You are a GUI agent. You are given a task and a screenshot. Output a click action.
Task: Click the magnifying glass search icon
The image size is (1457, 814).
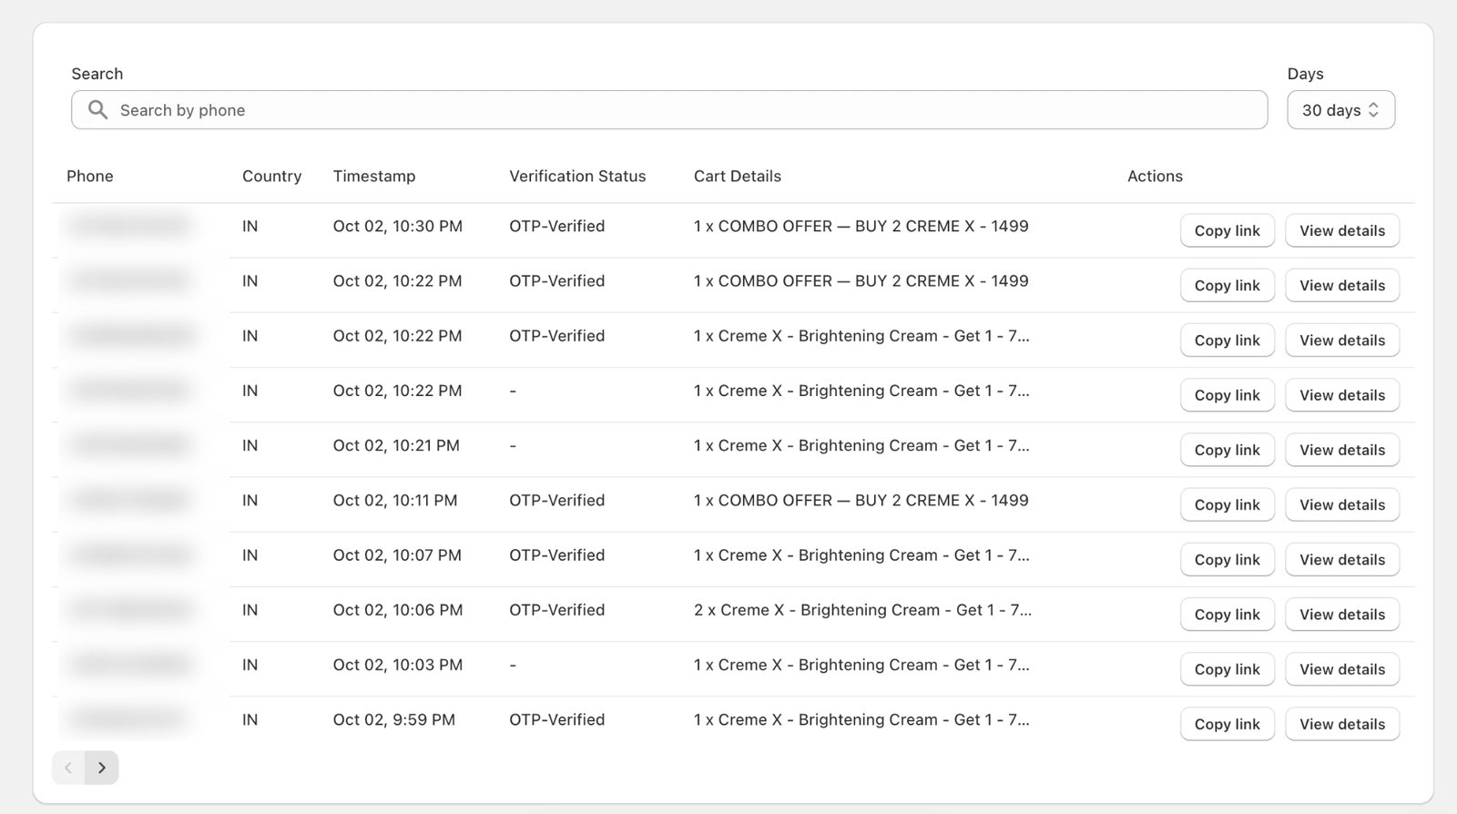[x=97, y=110]
